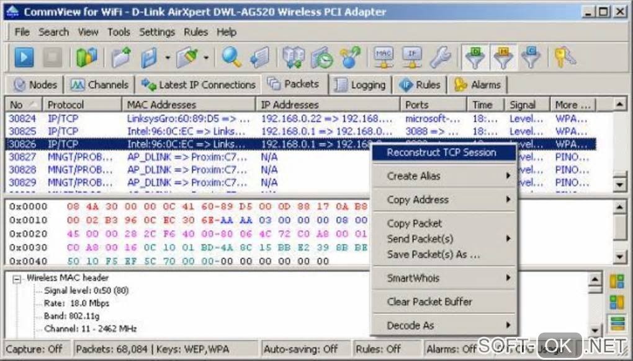Image resolution: width=633 pixels, height=361 pixels.
Task: Choose Reconstruct TCP Session from context menu
Action: pyautogui.click(x=444, y=153)
